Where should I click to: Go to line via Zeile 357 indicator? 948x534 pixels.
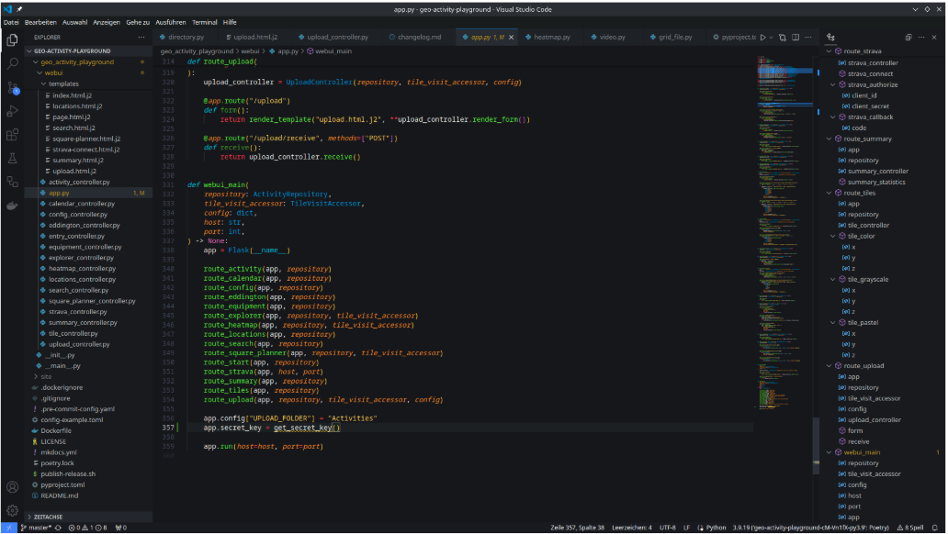click(578, 528)
